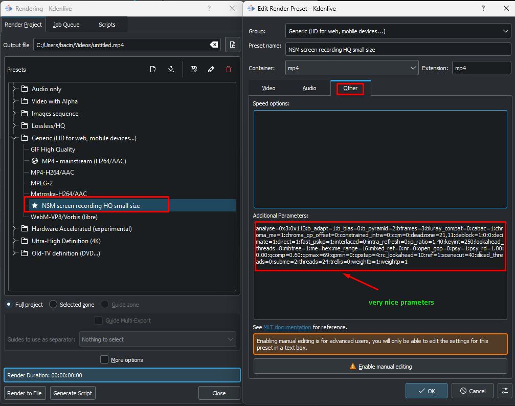Create new preset icon in Presets toolbar

(x=153, y=69)
